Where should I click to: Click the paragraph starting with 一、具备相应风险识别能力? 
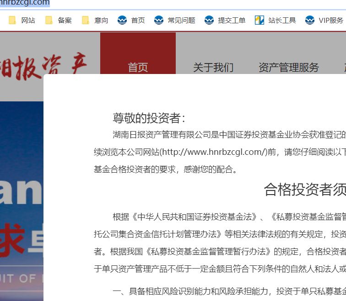click(229, 291)
